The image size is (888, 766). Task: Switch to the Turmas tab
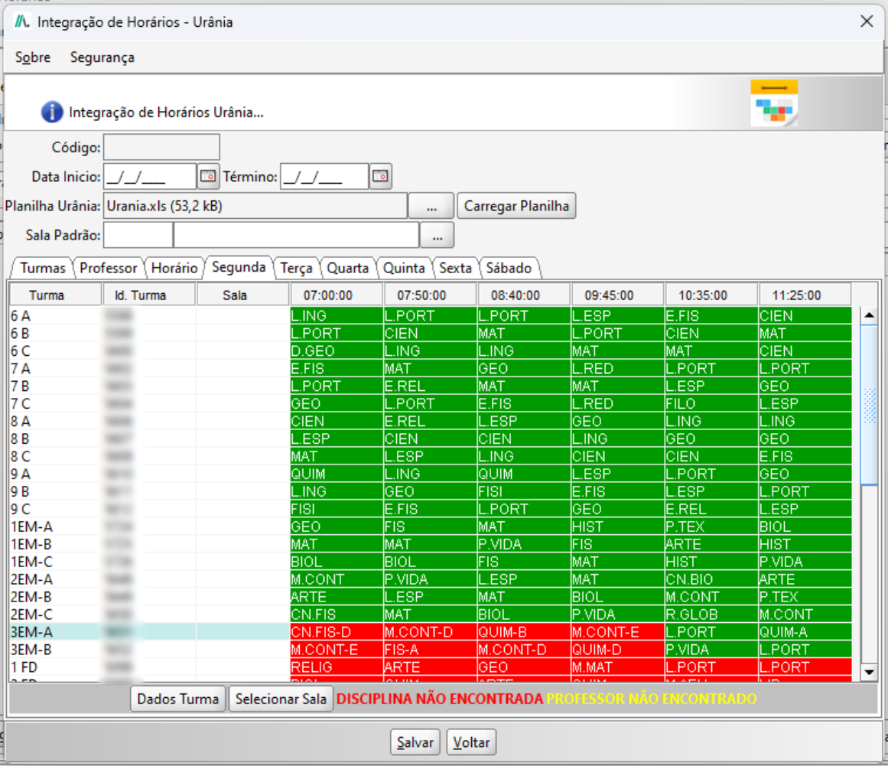(x=43, y=268)
